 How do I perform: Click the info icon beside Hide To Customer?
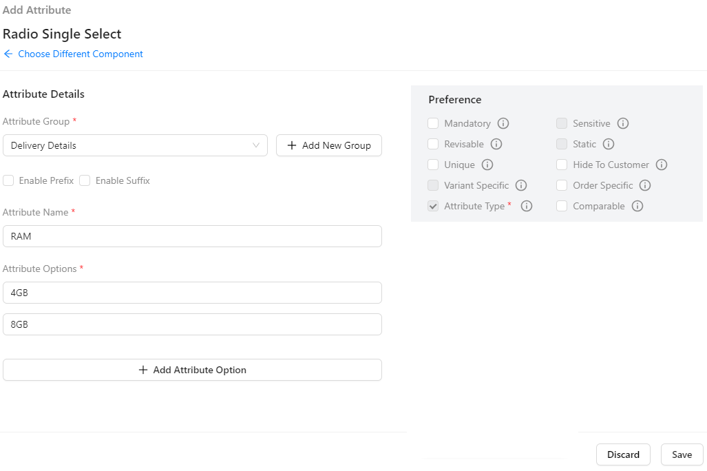[662, 165]
